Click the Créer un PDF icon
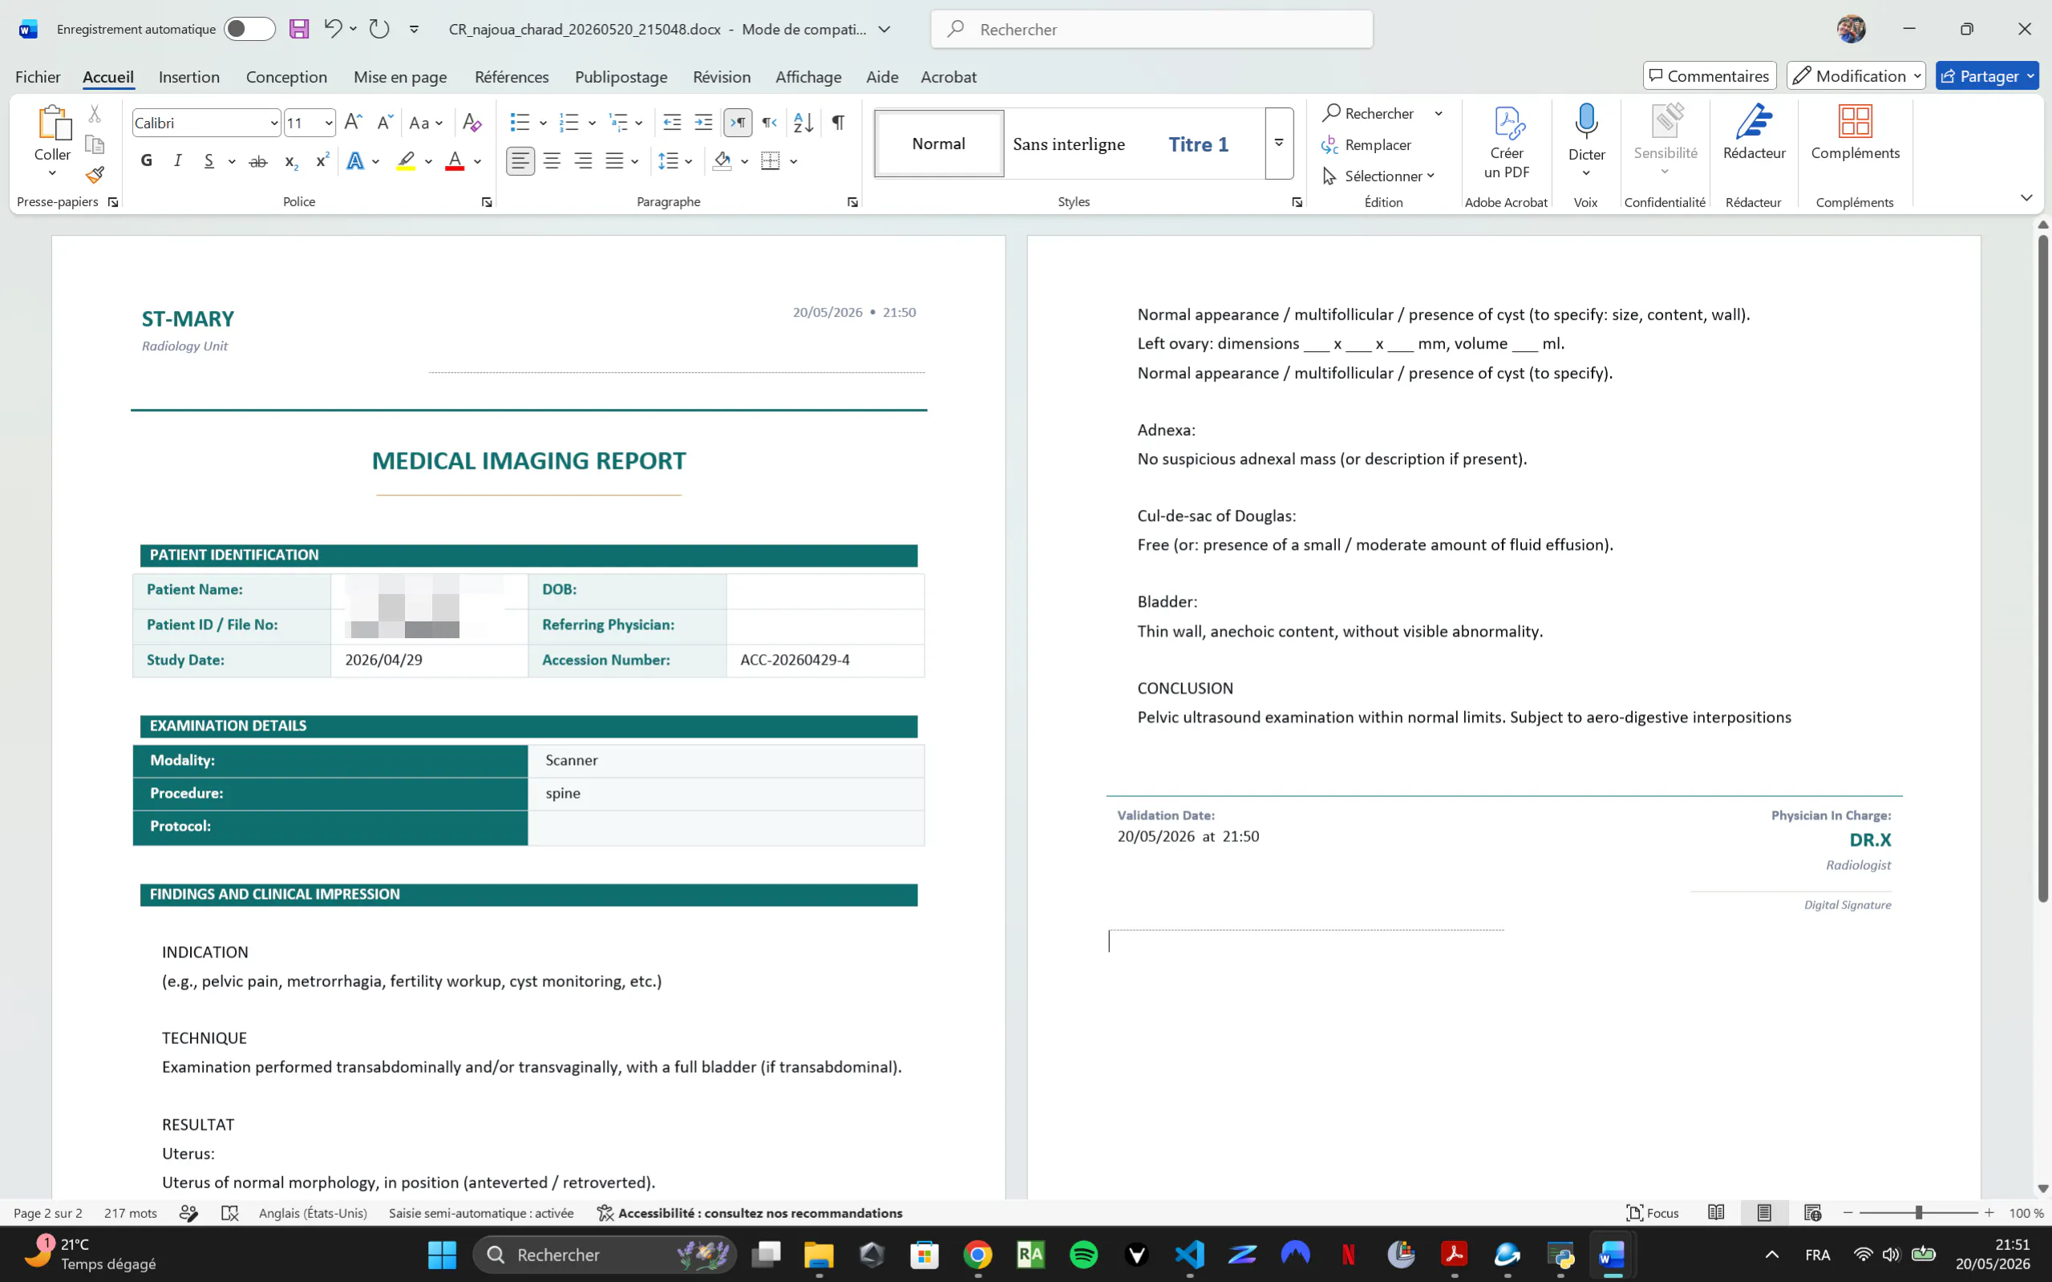Screen dimensions: 2052x1282 click(x=1507, y=143)
